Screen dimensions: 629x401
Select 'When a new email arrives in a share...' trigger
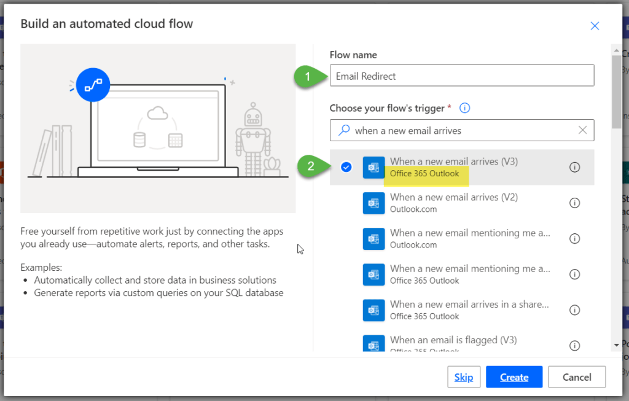pos(462,310)
